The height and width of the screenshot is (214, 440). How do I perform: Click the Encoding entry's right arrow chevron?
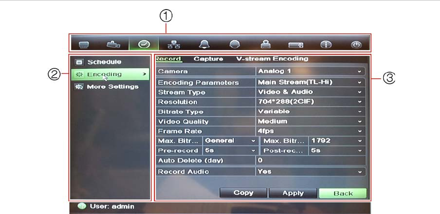click(x=144, y=74)
